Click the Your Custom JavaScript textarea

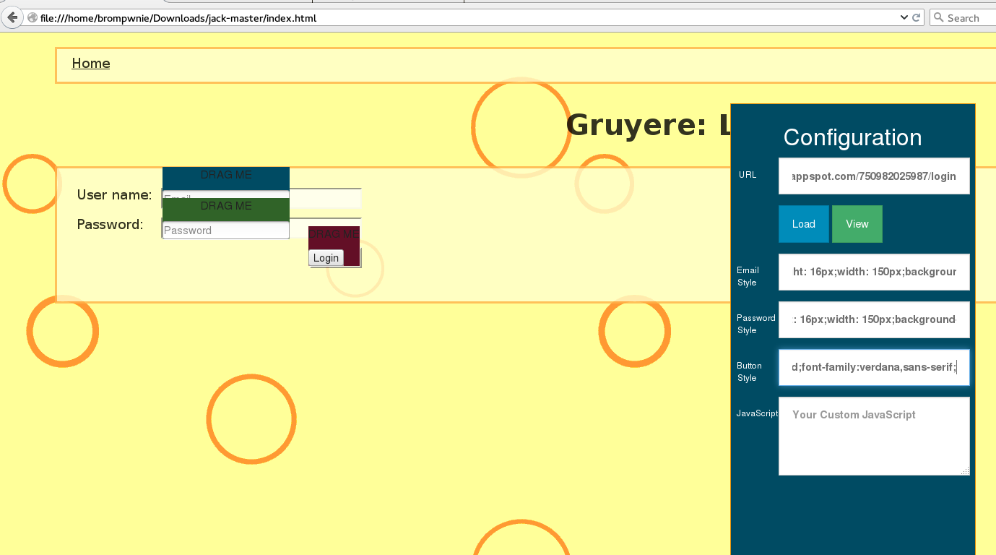tap(874, 436)
